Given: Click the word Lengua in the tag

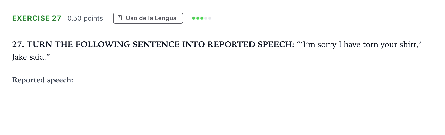Looking at the screenshot, I should pos(165,18).
